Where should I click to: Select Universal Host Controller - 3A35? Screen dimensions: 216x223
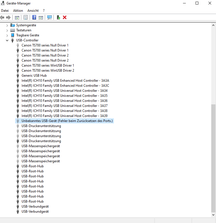pos(64,96)
